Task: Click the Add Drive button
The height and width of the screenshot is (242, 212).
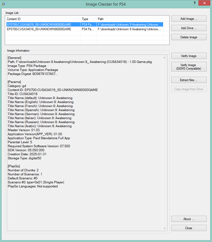Action: (x=189, y=28)
